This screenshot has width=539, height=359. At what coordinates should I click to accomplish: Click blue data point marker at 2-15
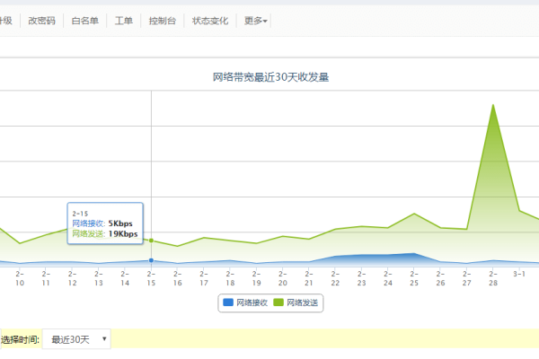151,260
